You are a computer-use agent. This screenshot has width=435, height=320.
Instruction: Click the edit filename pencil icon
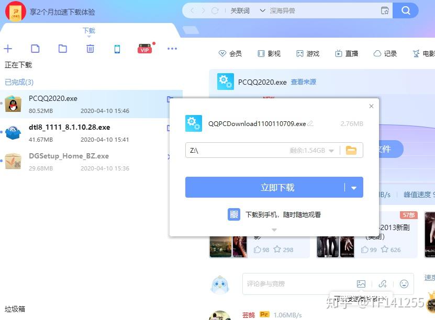310,123
